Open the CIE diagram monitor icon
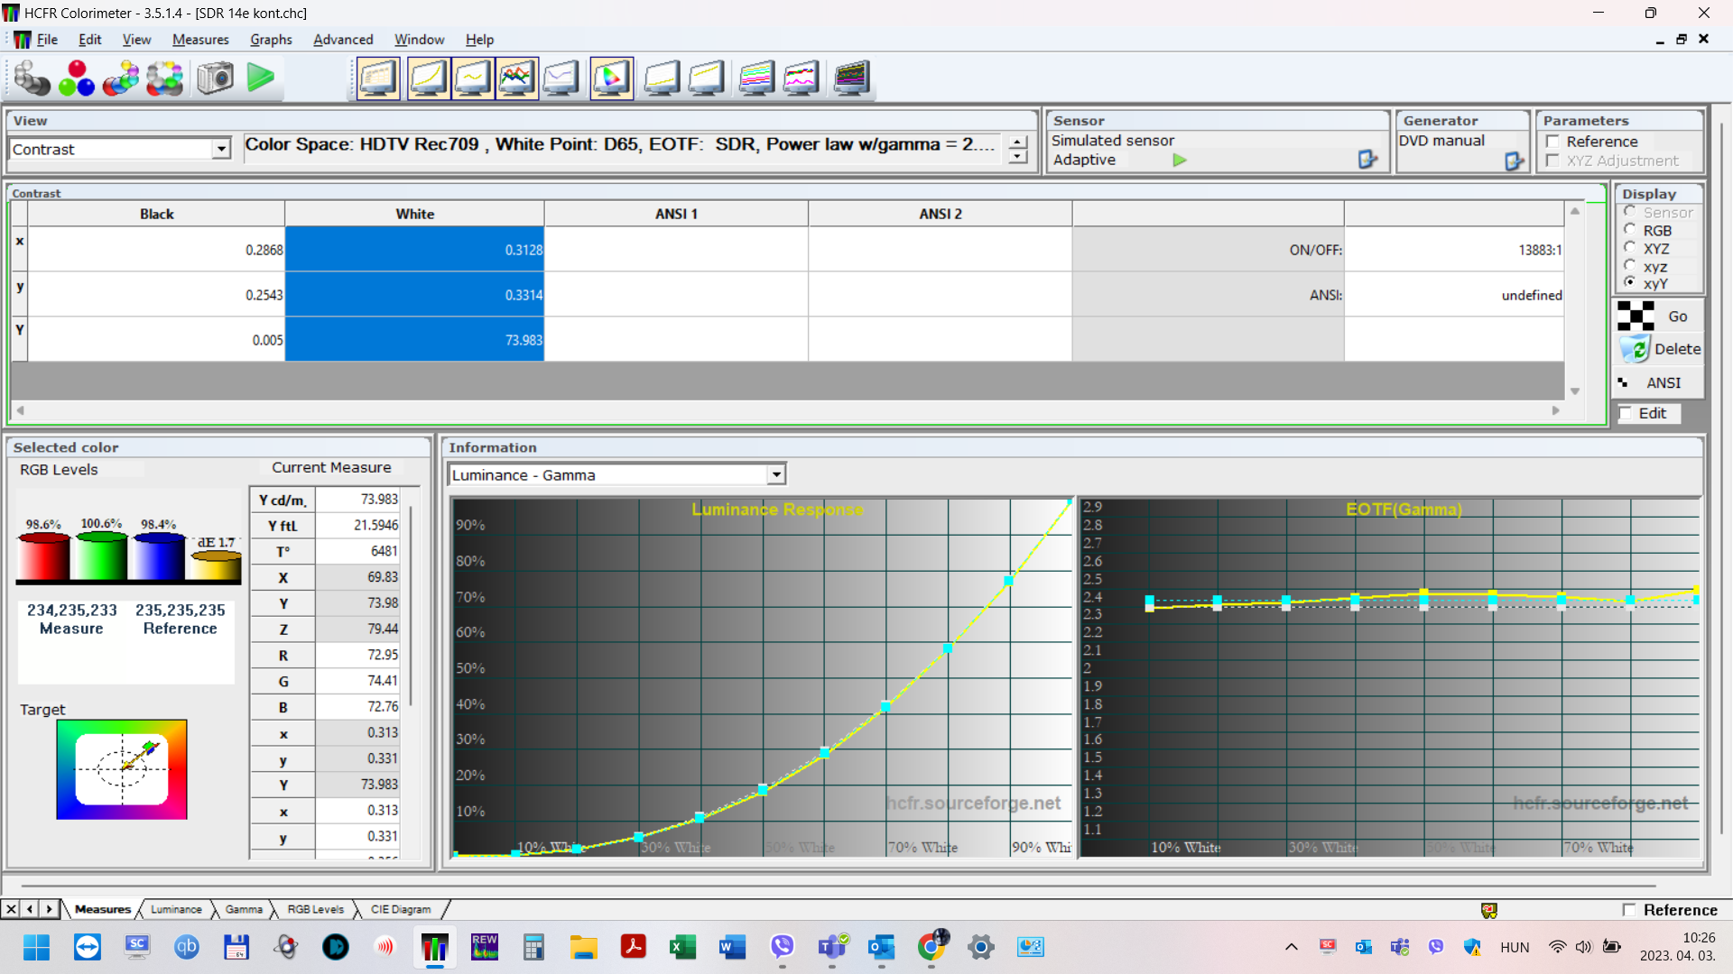 point(611,78)
